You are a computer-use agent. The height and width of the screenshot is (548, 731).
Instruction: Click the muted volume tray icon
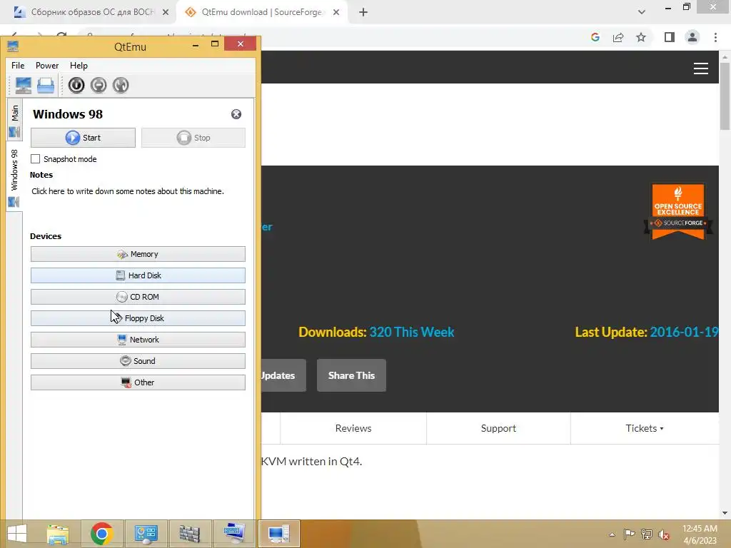[664, 534]
